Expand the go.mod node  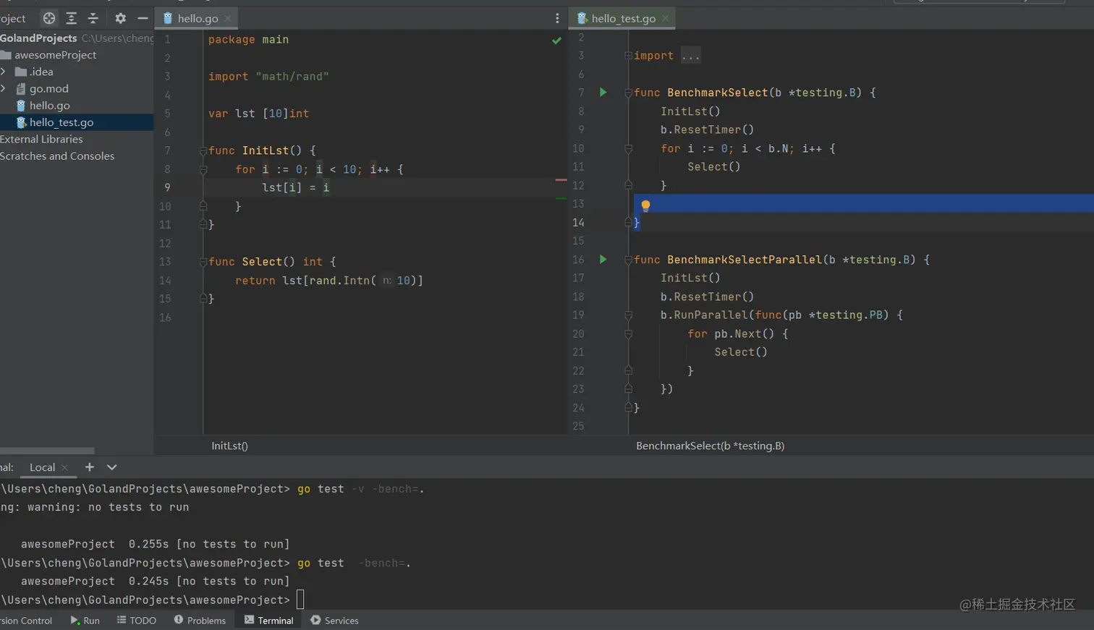pos(4,88)
